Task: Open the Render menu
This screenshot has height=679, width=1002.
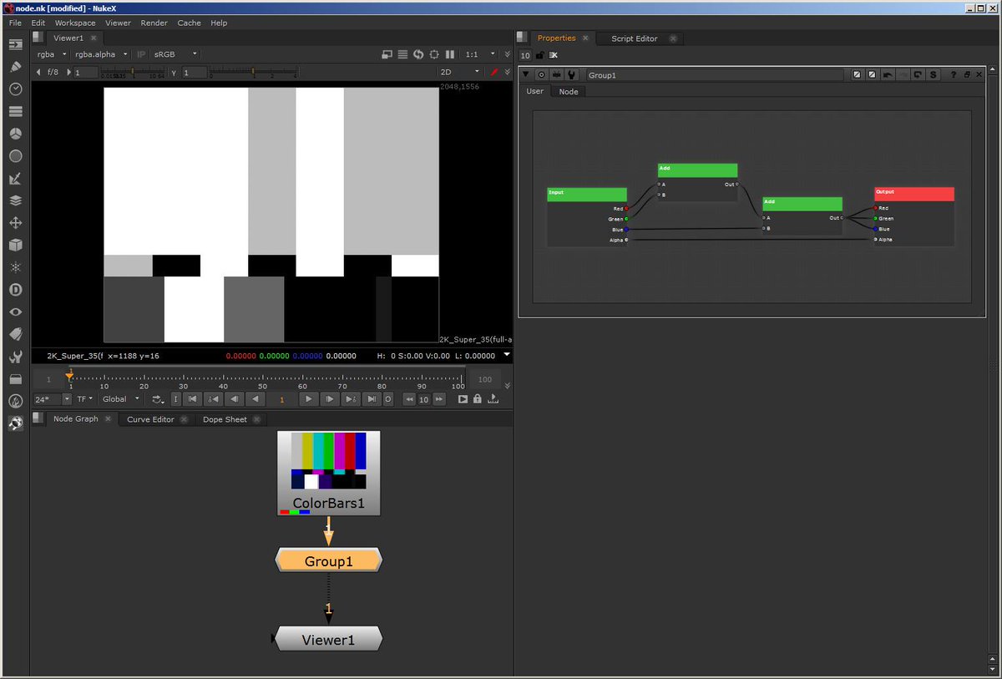Action: (x=154, y=23)
